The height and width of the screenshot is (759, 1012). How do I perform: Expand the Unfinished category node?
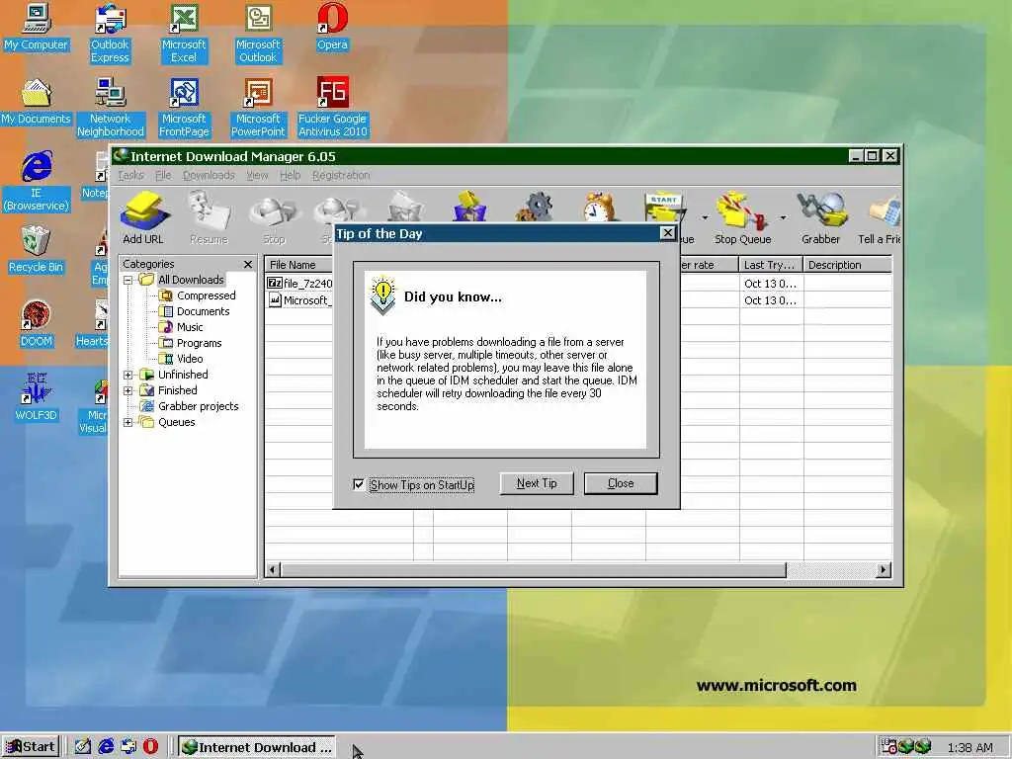pos(127,375)
